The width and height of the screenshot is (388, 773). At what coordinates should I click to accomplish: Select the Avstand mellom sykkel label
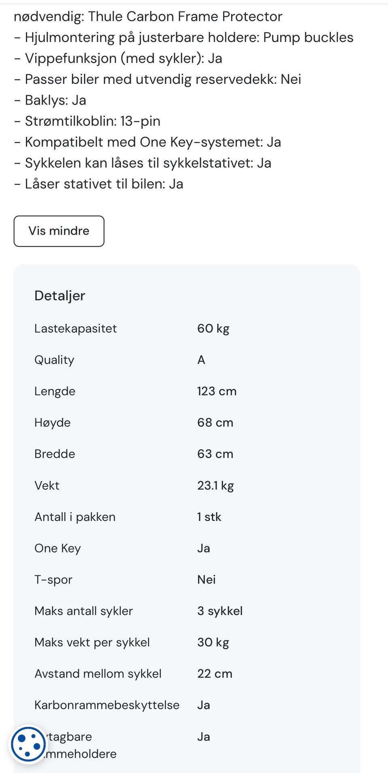[98, 674]
